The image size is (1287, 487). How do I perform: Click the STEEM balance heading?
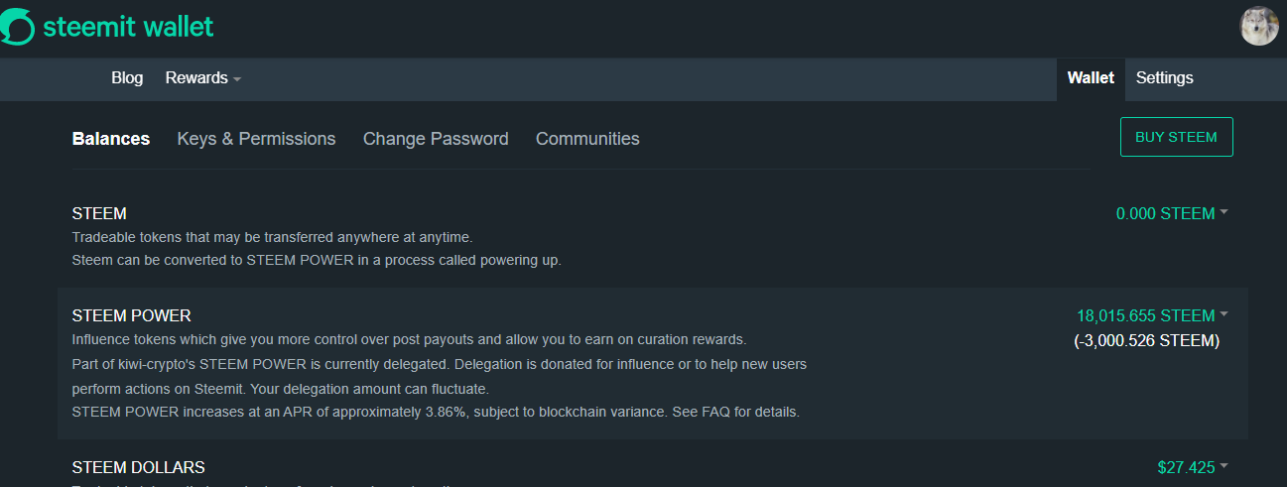coord(99,213)
